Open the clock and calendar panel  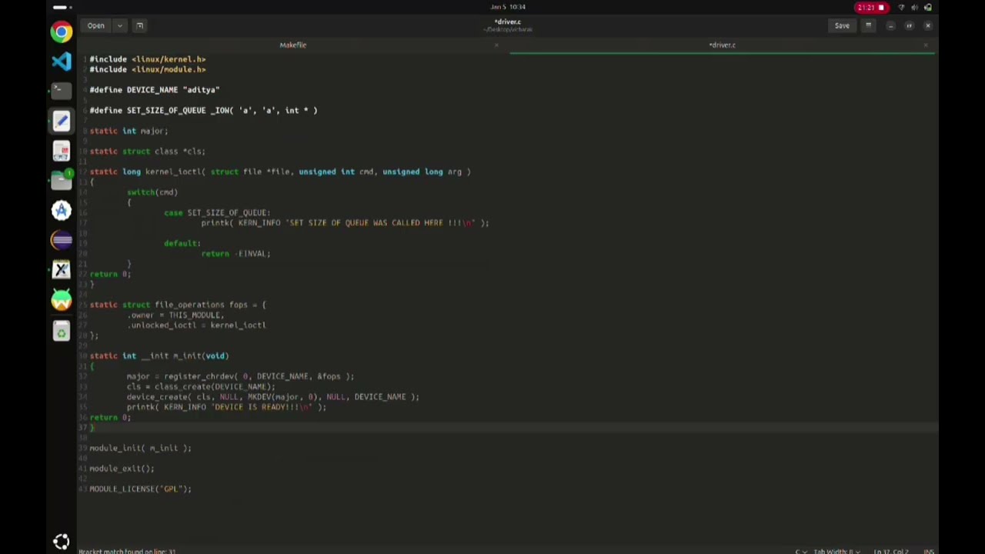coord(508,7)
